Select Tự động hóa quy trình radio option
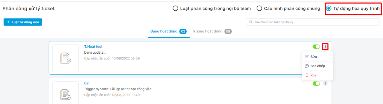 [353, 8]
